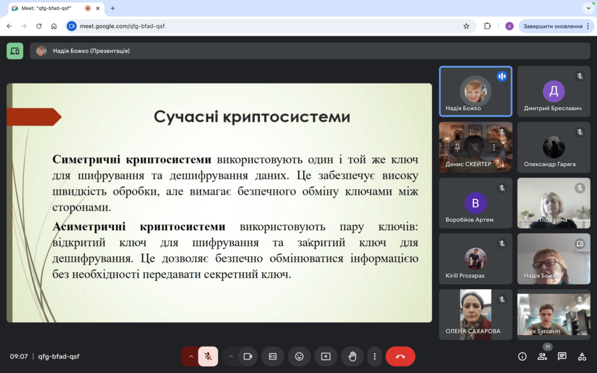Select Олександр Гаряга participant tile
597x373 pixels.
pos(554,147)
